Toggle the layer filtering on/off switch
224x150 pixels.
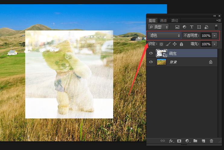click(x=216, y=27)
